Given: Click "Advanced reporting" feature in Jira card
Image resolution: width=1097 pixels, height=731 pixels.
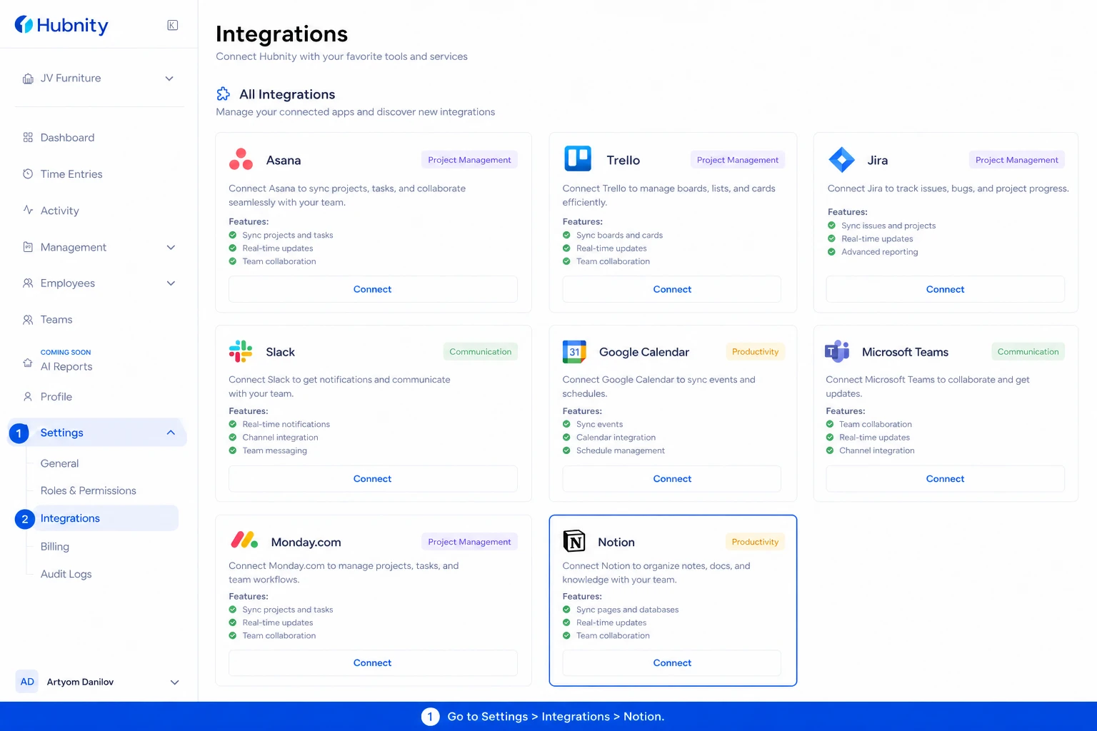Looking at the screenshot, I should [x=880, y=252].
